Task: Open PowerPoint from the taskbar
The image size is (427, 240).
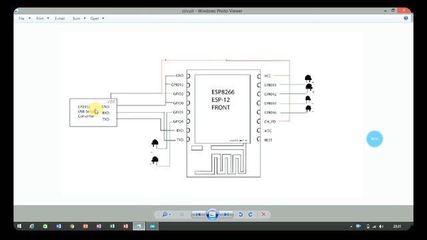Action: pos(85,226)
